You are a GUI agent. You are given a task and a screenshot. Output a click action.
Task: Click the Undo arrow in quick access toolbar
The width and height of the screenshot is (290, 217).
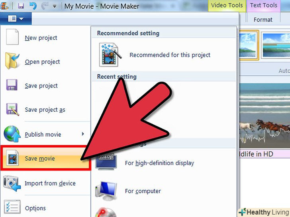point(33,6)
